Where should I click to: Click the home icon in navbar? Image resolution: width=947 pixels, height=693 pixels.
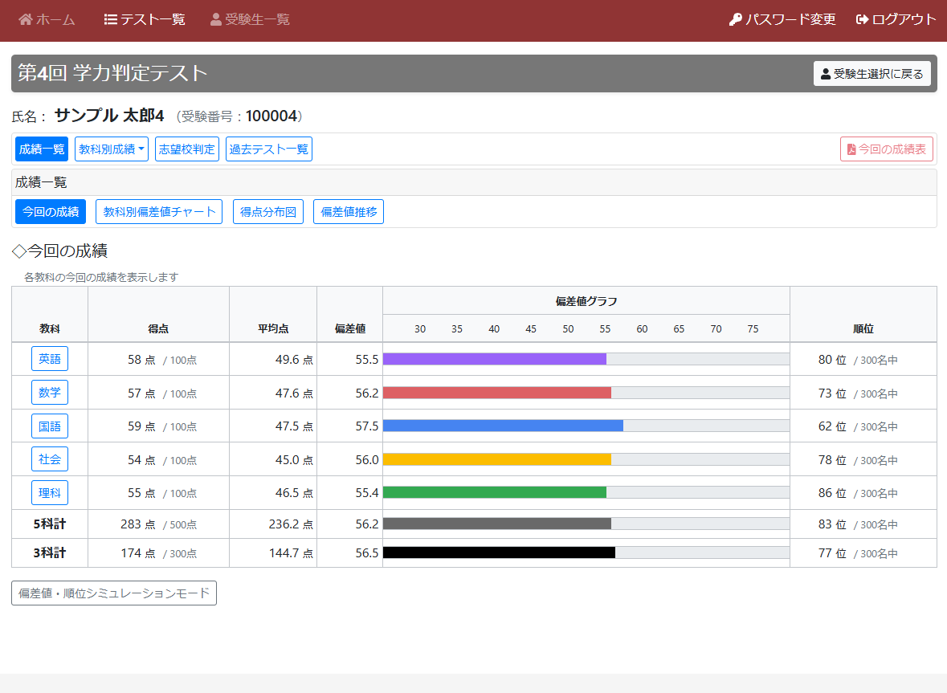[x=26, y=19]
